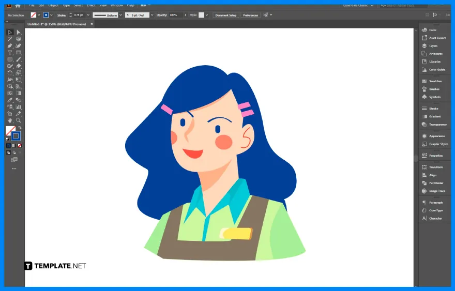The image size is (455, 291).
Task: Open the Layers panel
Action: [430, 46]
